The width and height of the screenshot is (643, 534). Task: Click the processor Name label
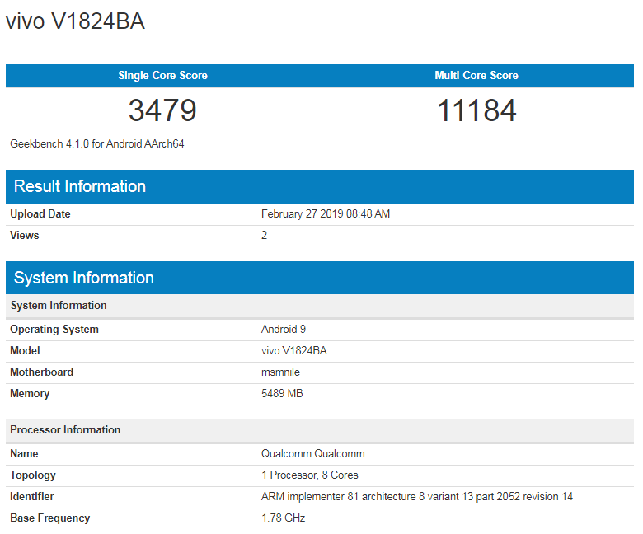click(24, 454)
